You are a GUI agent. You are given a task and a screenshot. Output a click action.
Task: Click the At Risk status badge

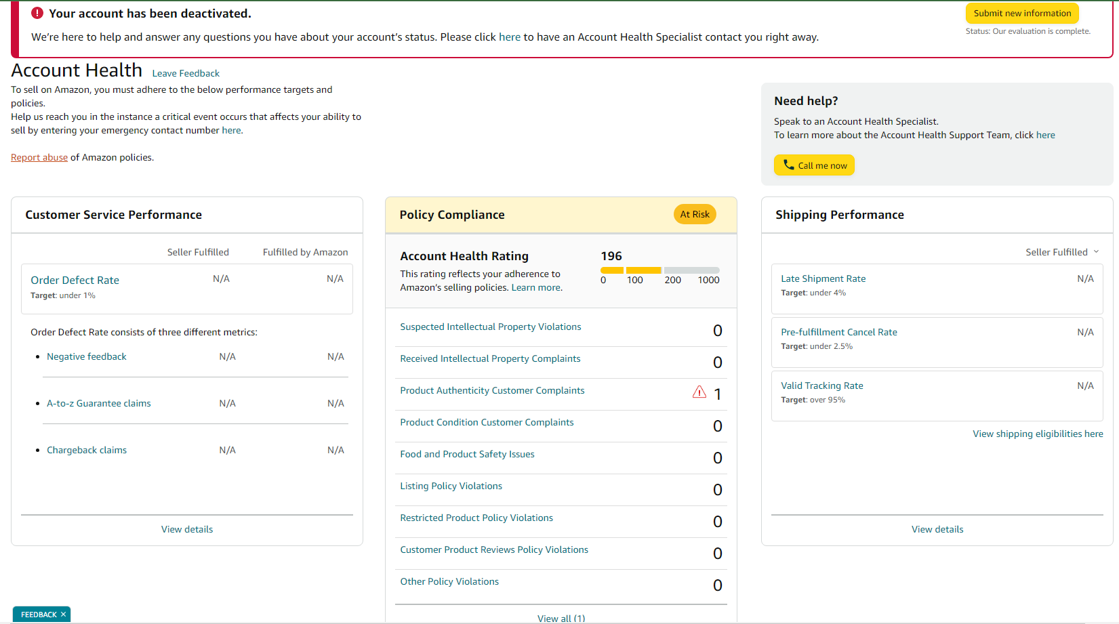pyautogui.click(x=695, y=214)
